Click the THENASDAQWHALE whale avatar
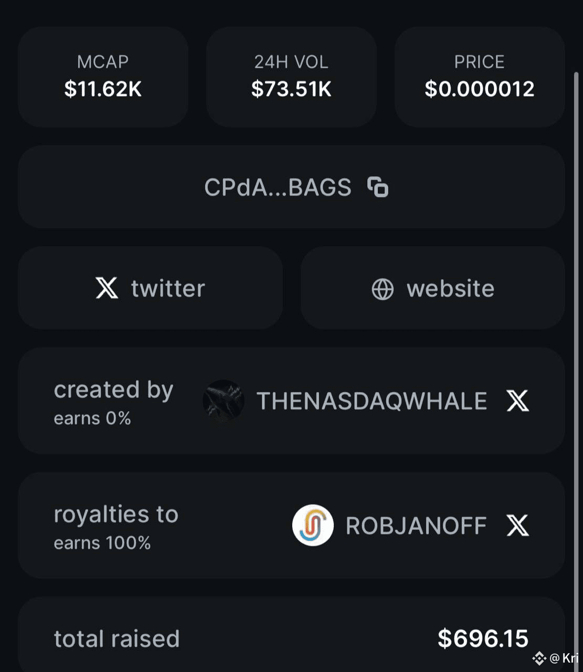 click(x=224, y=401)
